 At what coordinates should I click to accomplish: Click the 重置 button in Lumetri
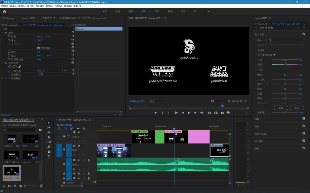click(281, 108)
